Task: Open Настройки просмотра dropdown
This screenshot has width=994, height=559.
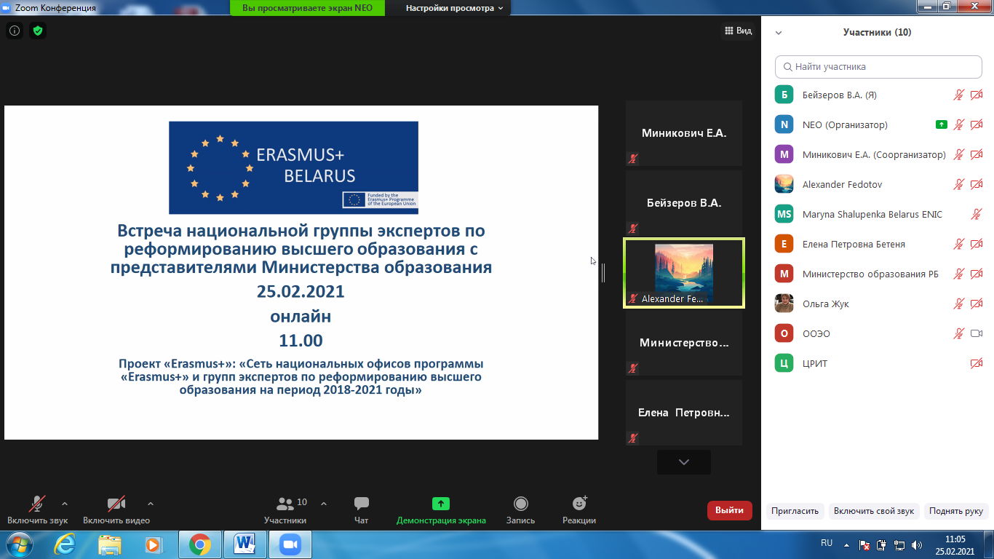Action: coord(455,8)
